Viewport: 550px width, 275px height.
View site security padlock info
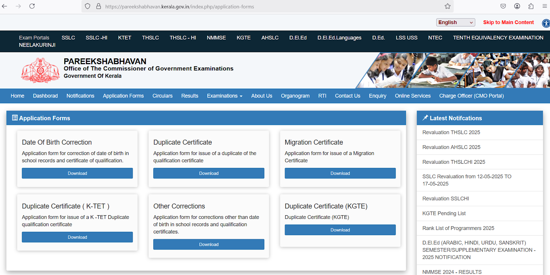click(99, 6)
